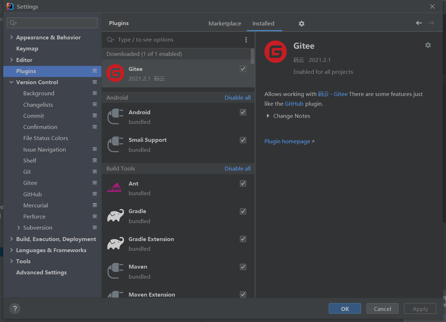
Task: Open the Plugin homepage link
Action: pos(289,141)
